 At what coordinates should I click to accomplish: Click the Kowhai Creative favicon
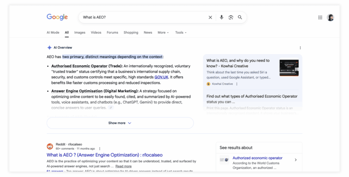click(208, 84)
